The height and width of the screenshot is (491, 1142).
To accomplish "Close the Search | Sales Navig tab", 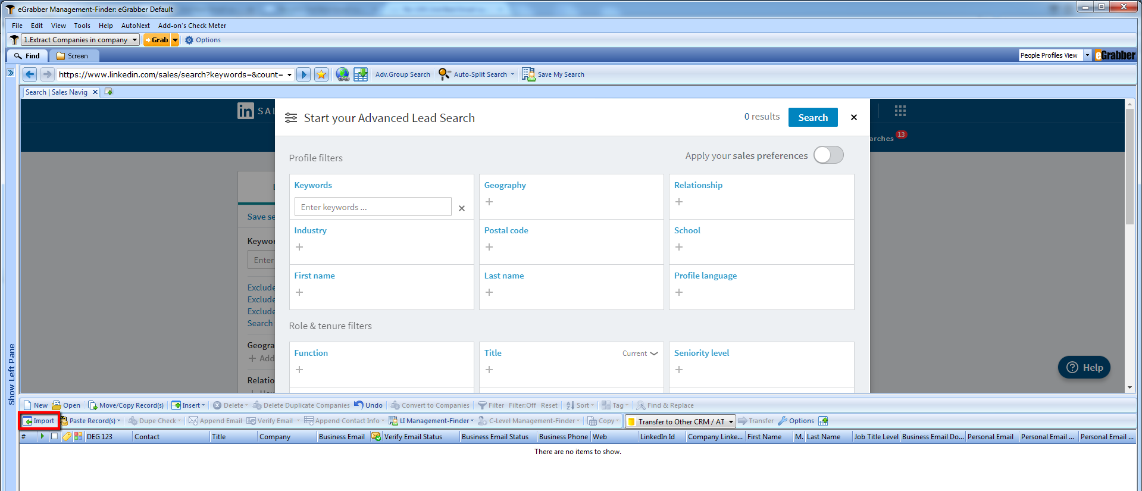I will click(x=95, y=92).
